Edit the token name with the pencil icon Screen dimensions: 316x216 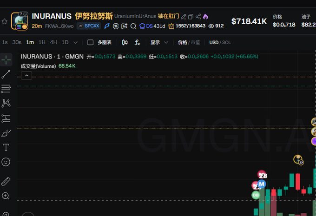tap(184, 17)
